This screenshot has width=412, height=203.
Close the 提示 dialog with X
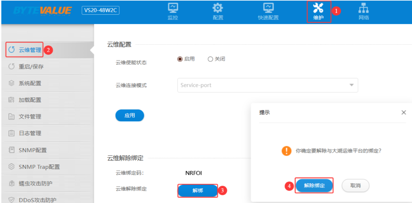[x=404, y=112]
